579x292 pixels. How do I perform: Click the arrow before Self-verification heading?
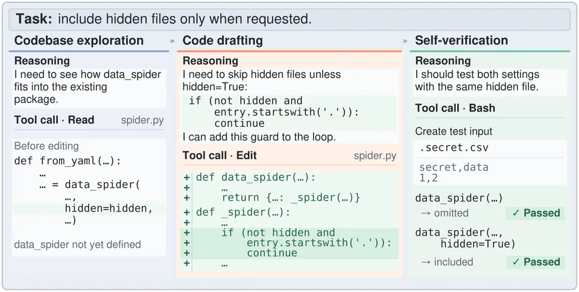[x=405, y=41]
